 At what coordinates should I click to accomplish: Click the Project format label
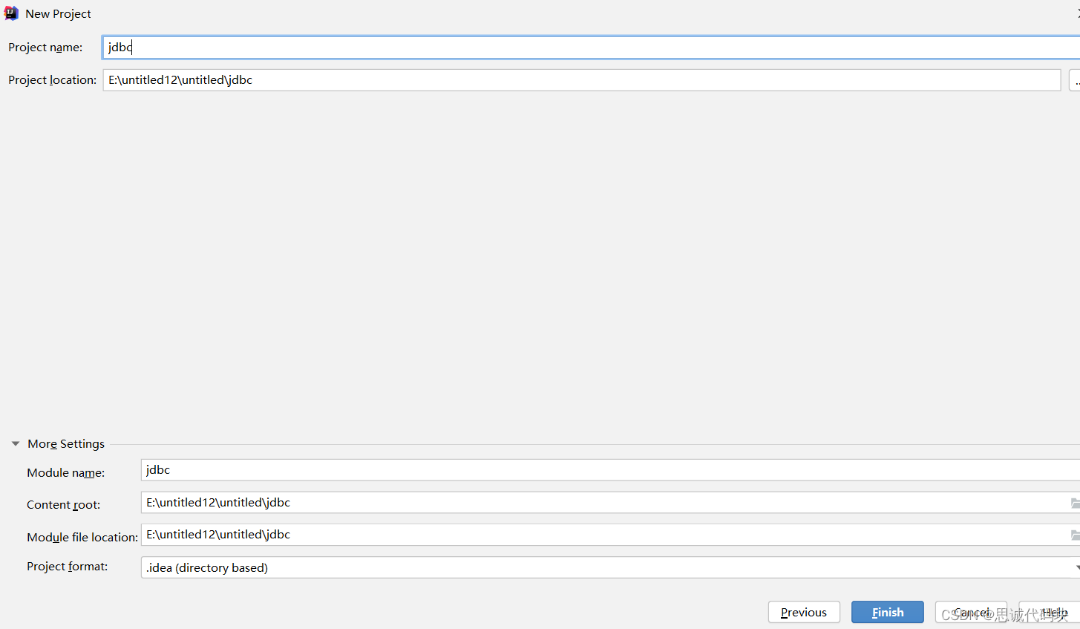tap(68, 567)
